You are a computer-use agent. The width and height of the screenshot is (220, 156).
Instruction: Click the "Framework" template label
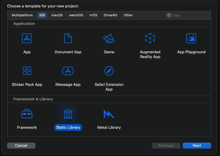(27, 127)
